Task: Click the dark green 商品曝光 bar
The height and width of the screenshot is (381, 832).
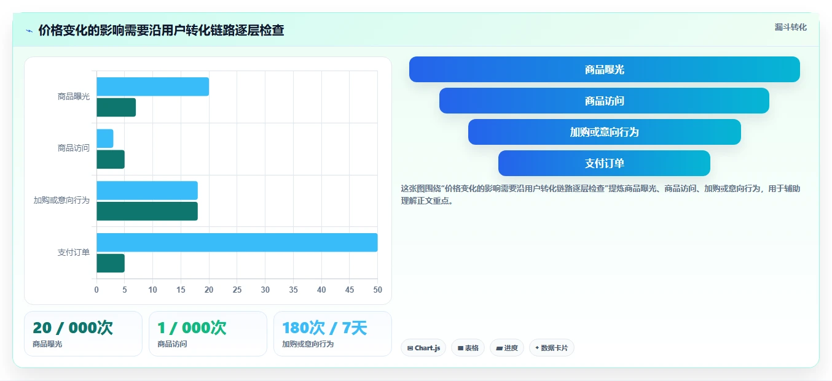Action: pyautogui.click(x=116, y=107)
